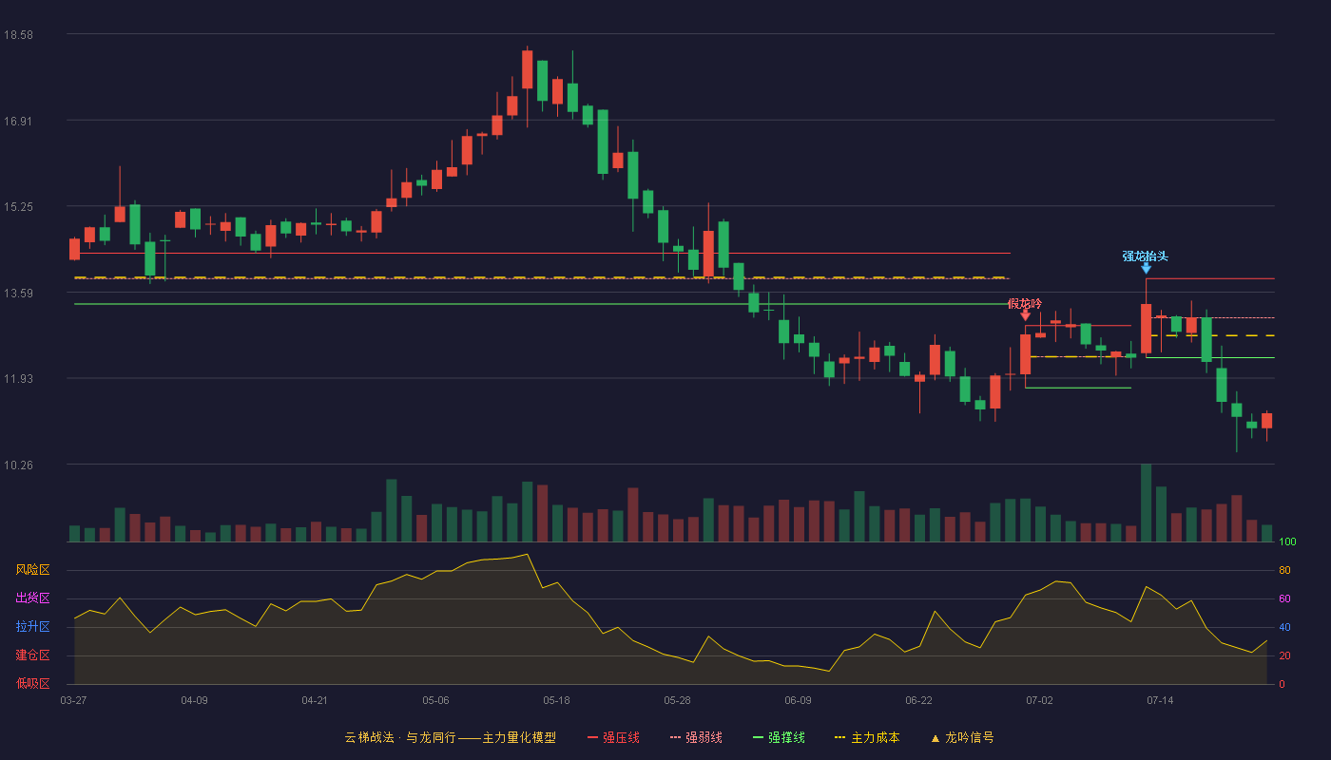
Task: Toggle the 强弱线 legend entry
Action: click(696, 737)
